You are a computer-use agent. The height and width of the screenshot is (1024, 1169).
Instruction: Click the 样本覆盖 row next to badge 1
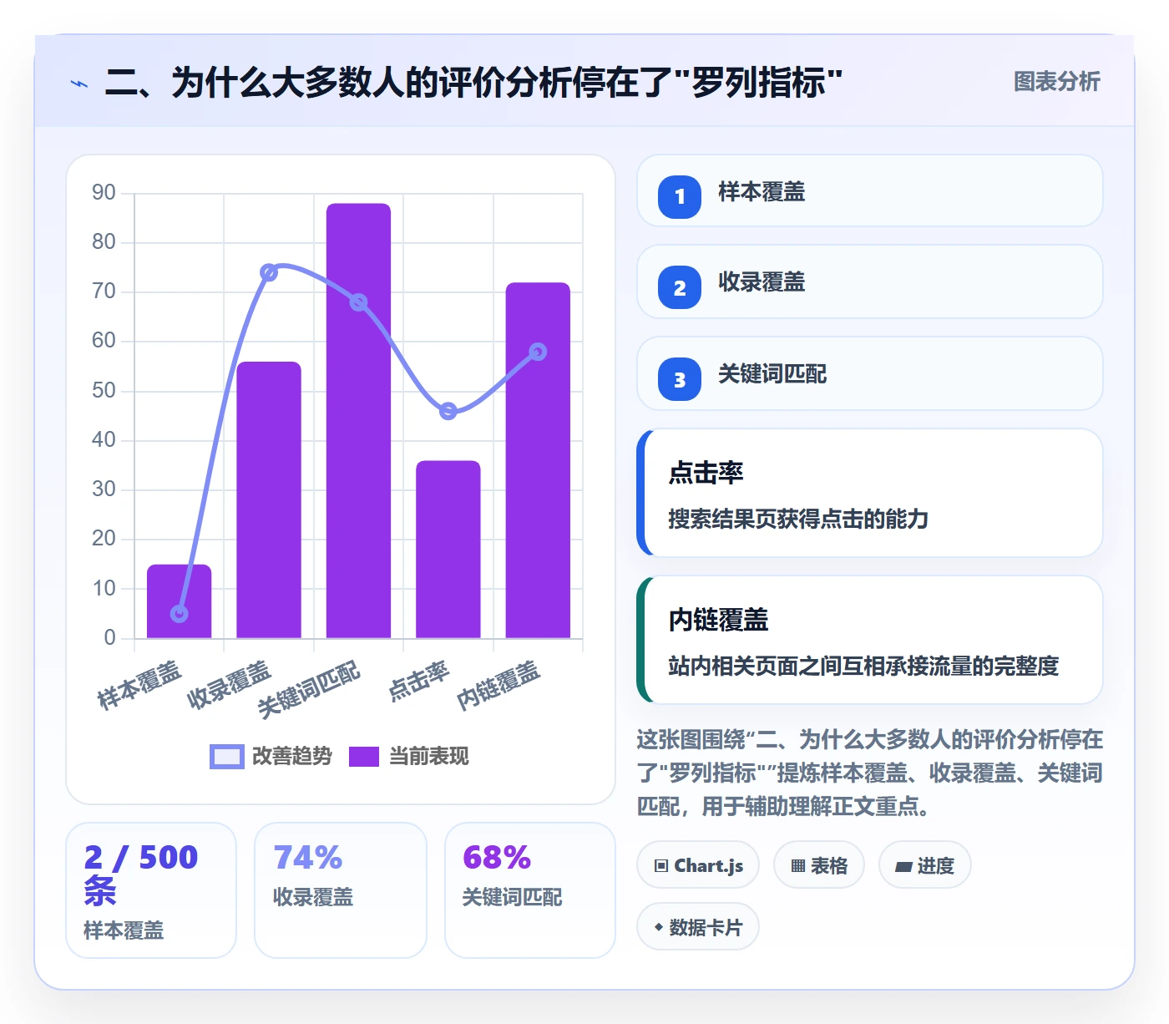(x=869, y=190)
